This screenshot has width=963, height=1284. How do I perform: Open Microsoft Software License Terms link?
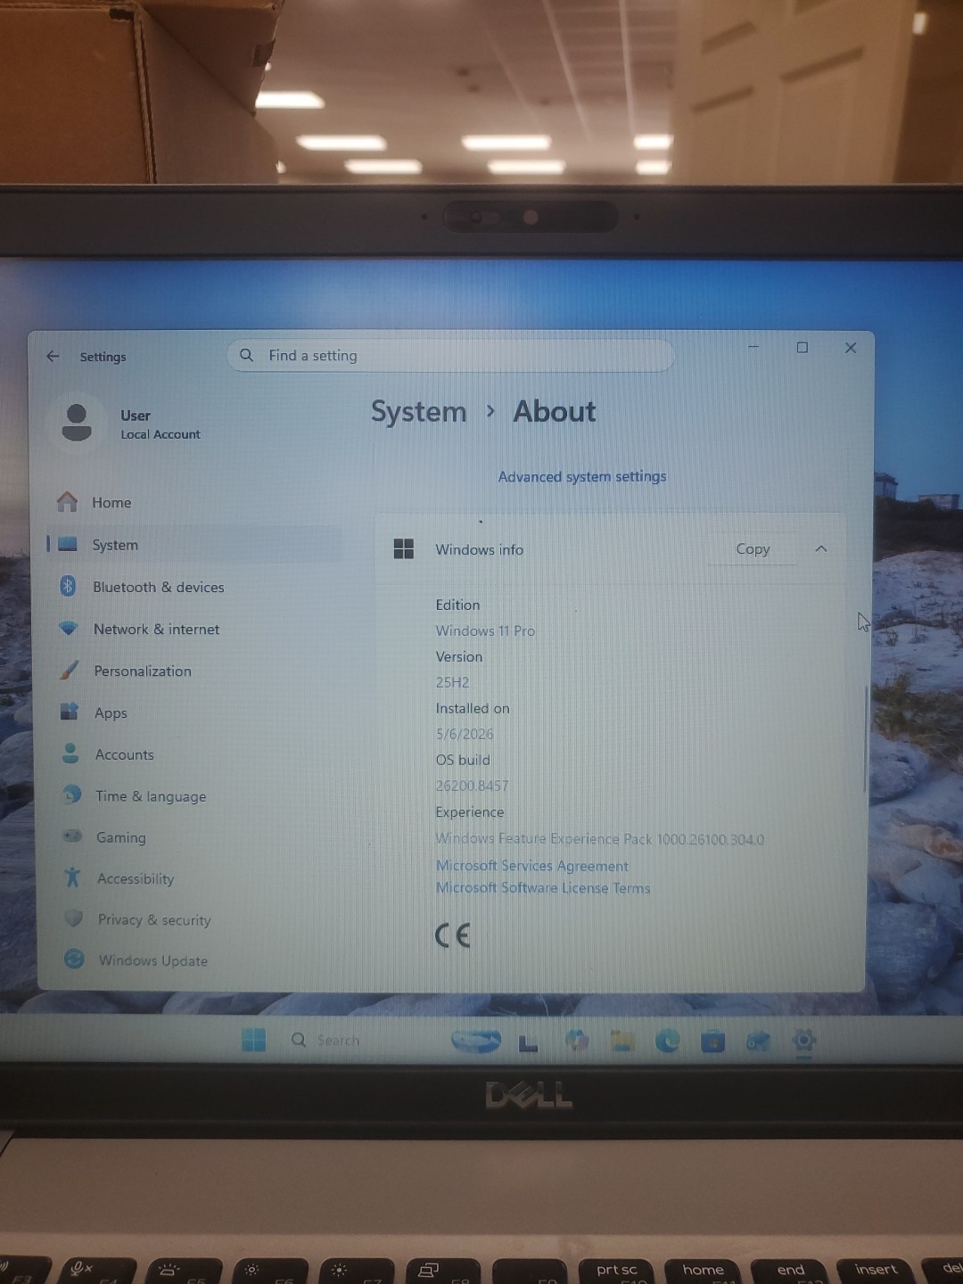543,888
